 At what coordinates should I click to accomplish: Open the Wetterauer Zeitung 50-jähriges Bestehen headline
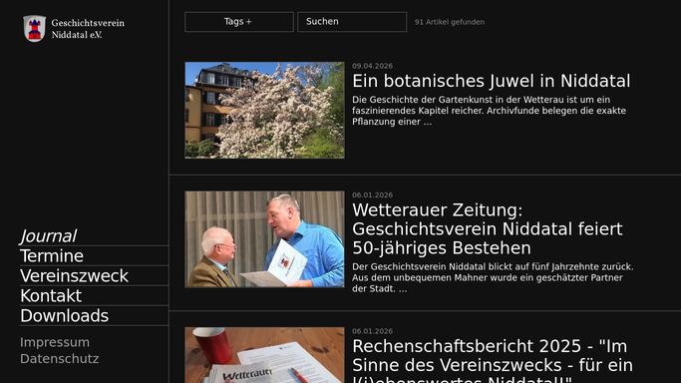[488, 229]
